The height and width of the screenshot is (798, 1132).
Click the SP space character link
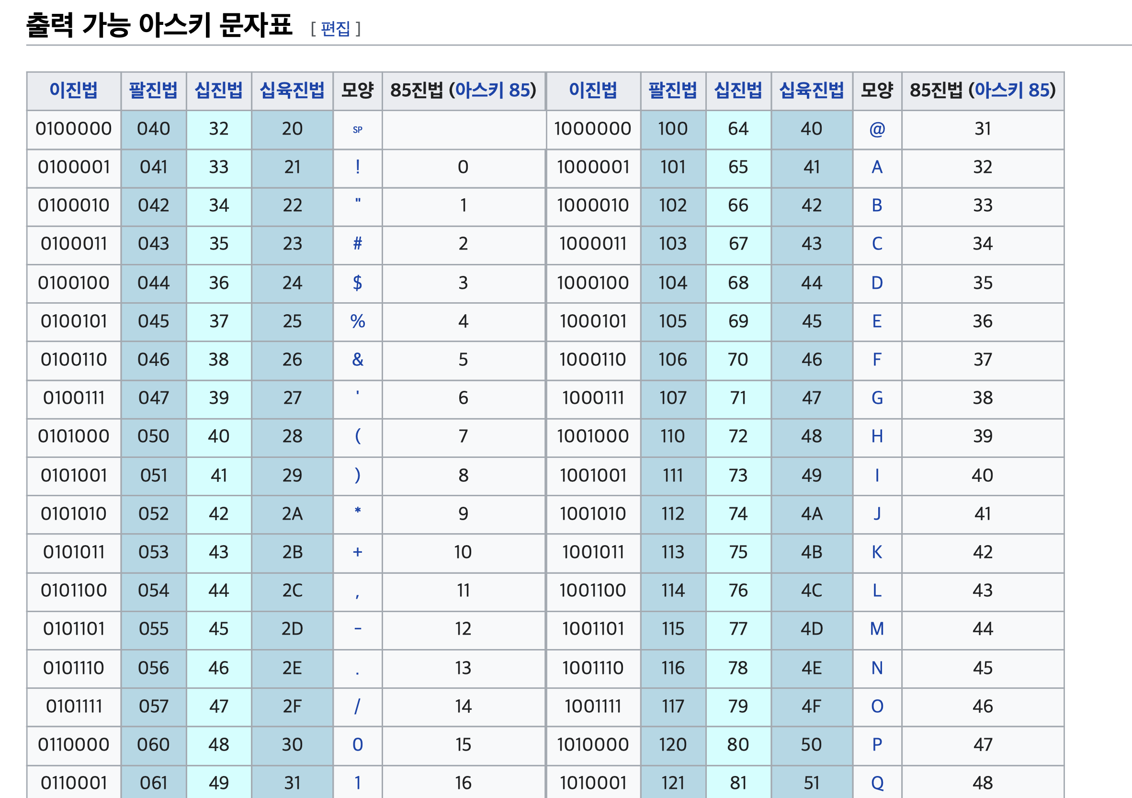click(357, 130)
